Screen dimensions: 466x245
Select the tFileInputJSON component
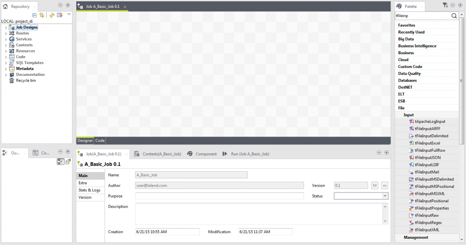(427, 157)
